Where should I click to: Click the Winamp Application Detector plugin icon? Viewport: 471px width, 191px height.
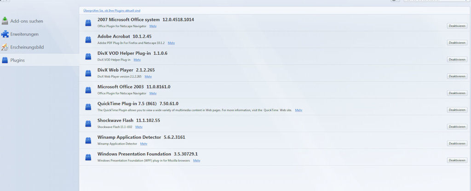point(88,140)
